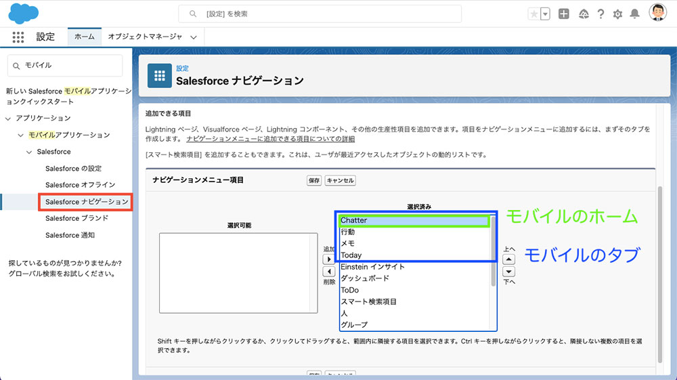Open Salesforce ブランド in sidebar
The height and width of the screenshot is (380, 677).
tap(77, 218)
